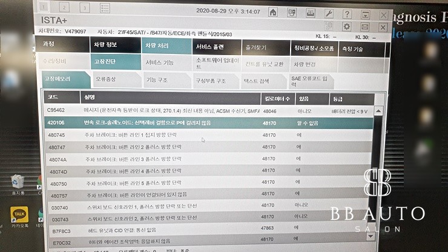Screen dimensions: 448x252
Task: Open the list icon next to box 3
Action: click(105, 8)
